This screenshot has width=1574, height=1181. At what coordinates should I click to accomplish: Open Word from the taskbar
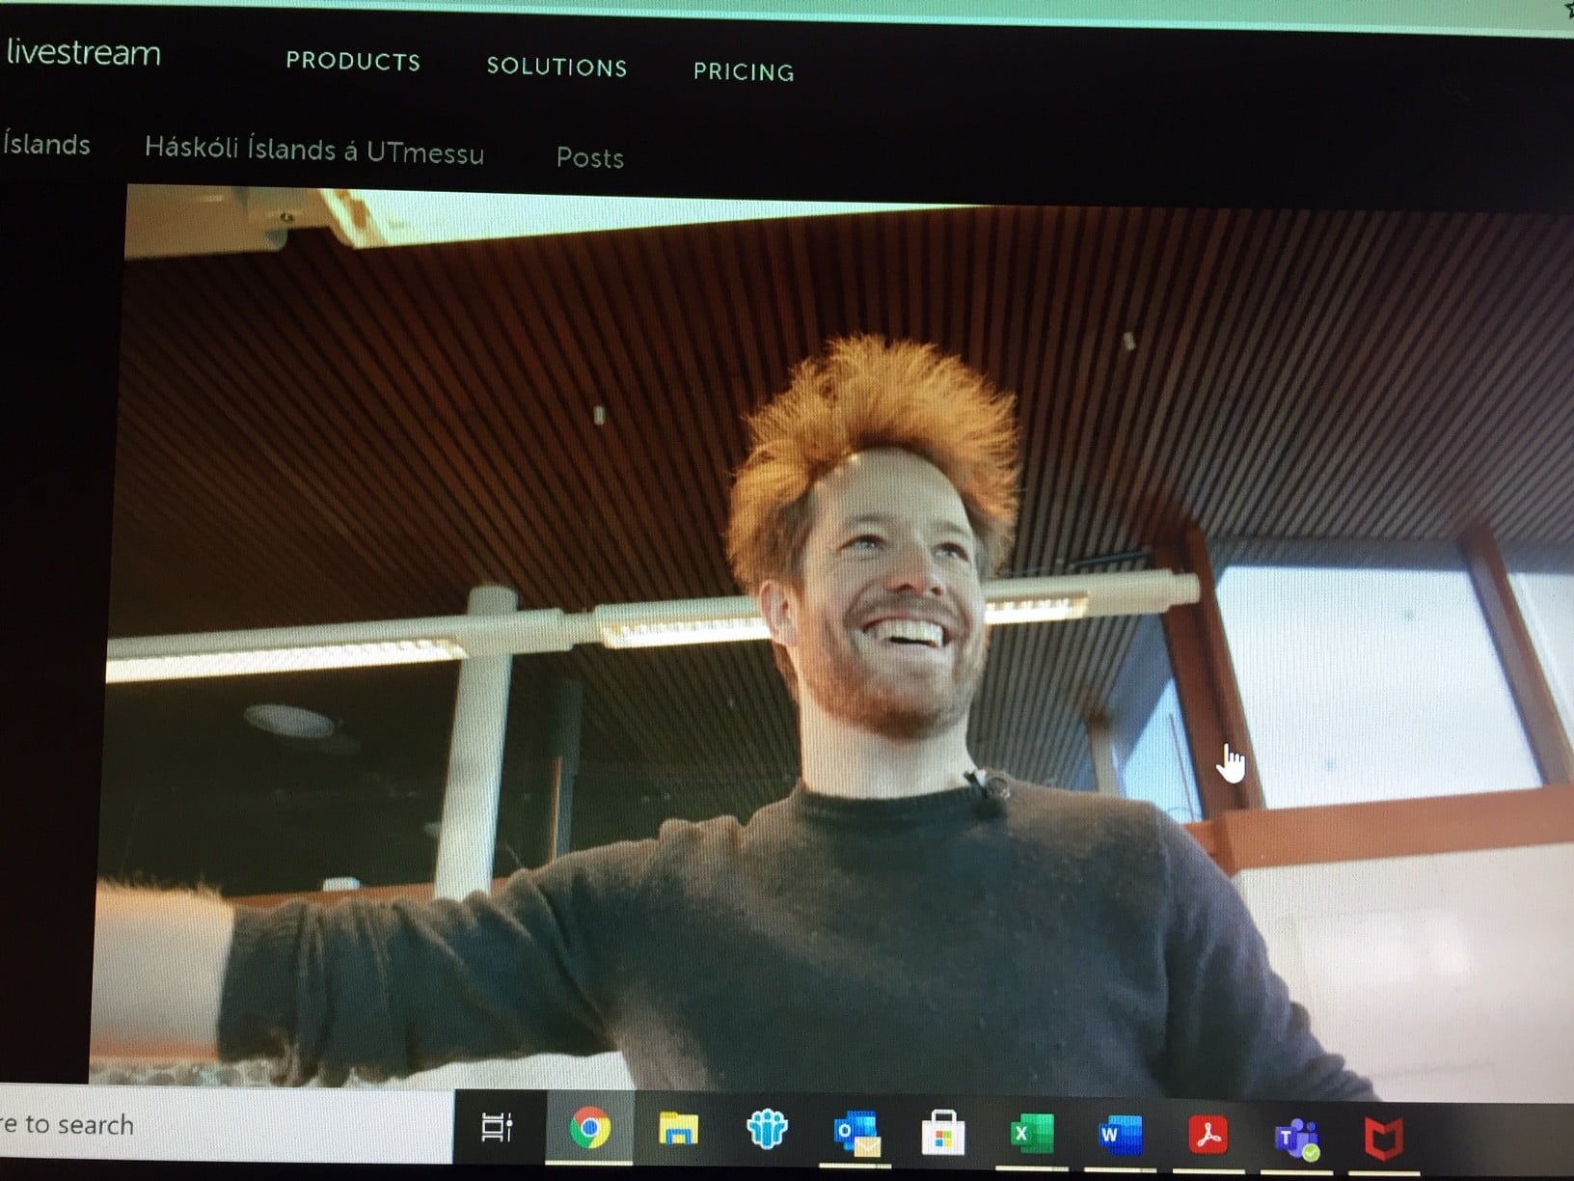(x=1120, y=1135)
